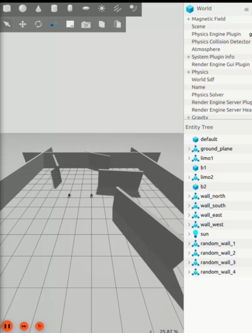Toggle the World inspector lock icon
The height and width of the screenshot is (333, 252).
tap(246, 9)
